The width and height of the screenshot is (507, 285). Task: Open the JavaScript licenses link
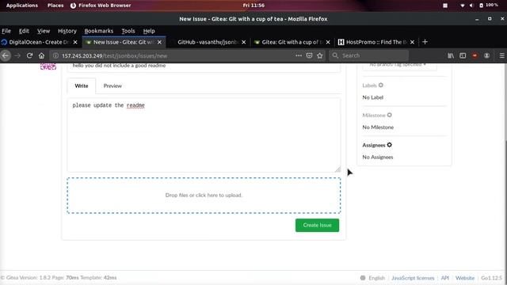coord(413,278)
